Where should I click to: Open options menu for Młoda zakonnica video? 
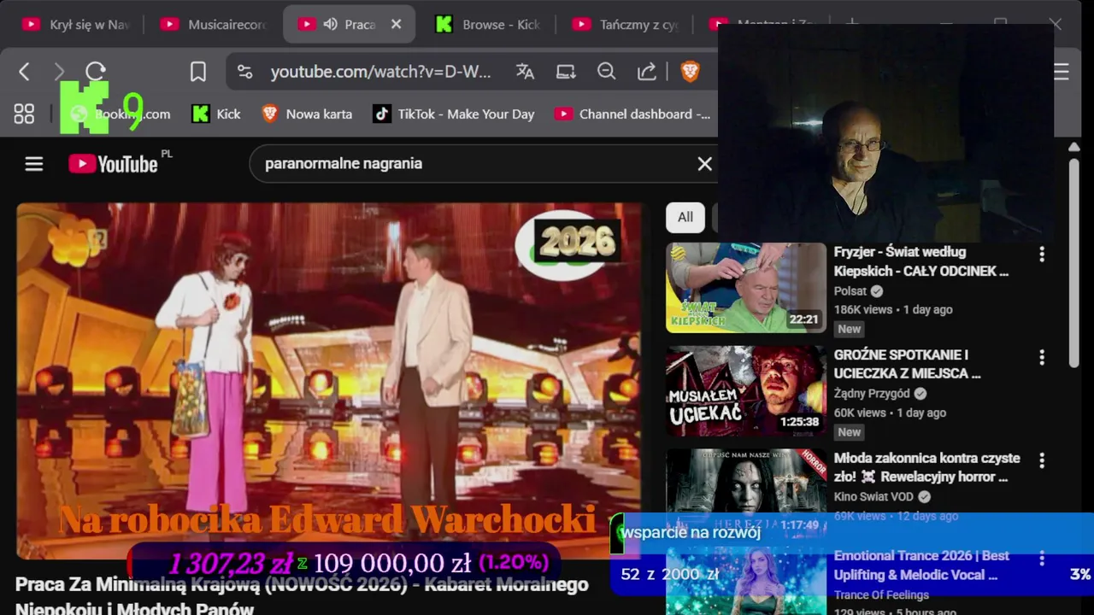1041,460
